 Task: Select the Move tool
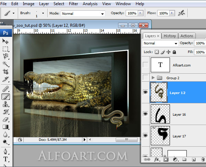pyautogui.click(x=5, y=41)
